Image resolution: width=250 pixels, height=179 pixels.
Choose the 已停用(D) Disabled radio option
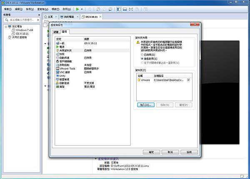tap(142, 55)
